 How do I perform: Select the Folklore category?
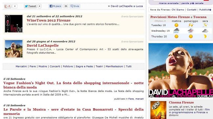click(68, 67)
